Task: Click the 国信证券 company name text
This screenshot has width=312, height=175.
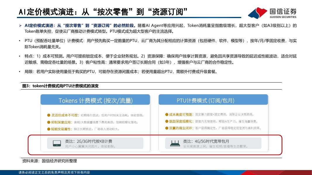Action: coord(283,11)
